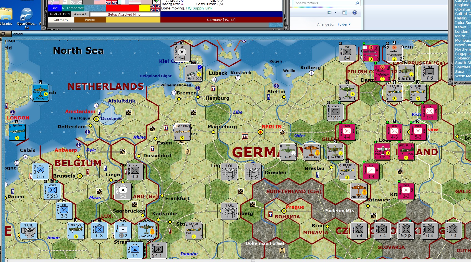
Task: Select the French MS 406 fighter counter
Action: pyautogui.click(x=76, y=231)
